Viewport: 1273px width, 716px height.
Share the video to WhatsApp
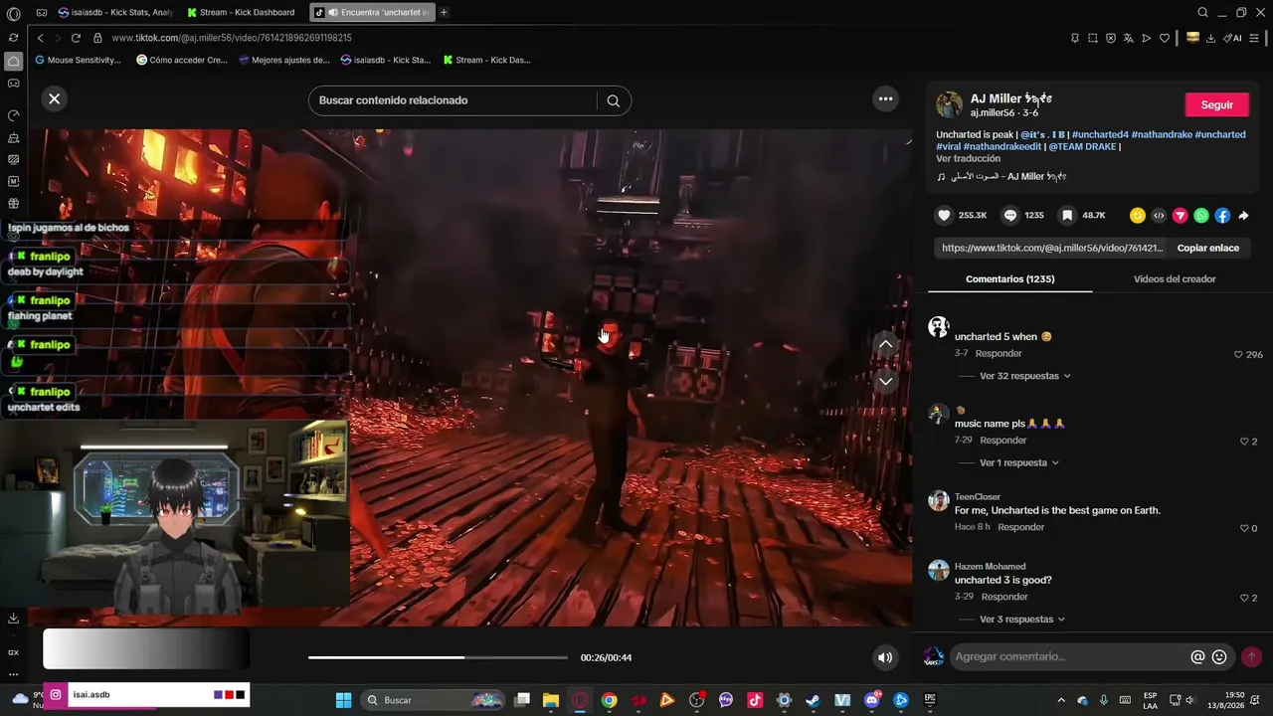coord(1201,215)
